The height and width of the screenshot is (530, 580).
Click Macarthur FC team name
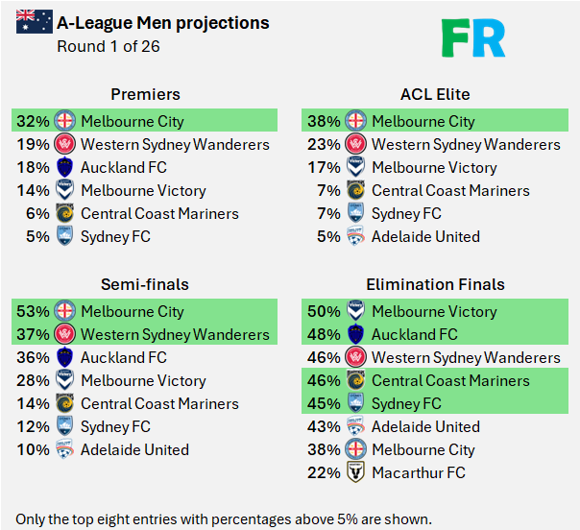[x=418, y=472]
